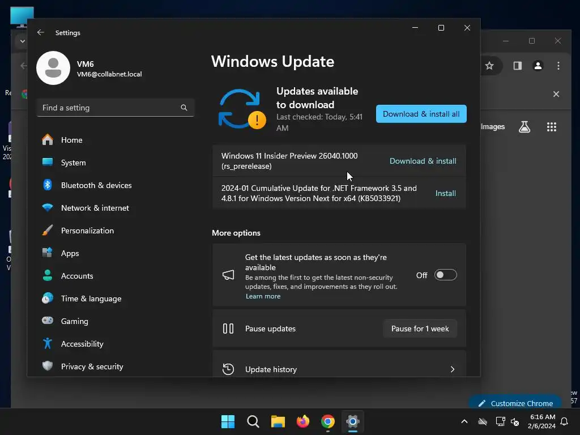Image resolution: width=580 pixels, height=435 pixels.
Task: Focus the Find a setting search box
Action: pos(116,108)
